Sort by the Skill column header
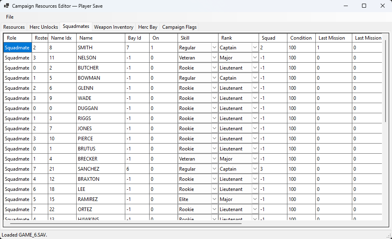 tap(198, 38)
